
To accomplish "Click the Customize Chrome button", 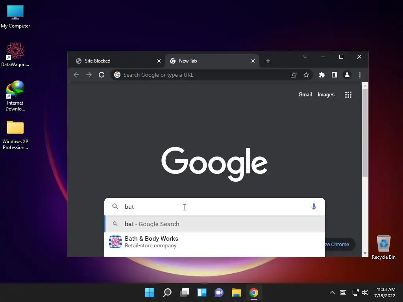I will pos(339,245).
